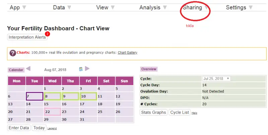Click the Interpretation Alerts button
This screenshot has height=135, width=268.
pos(27,37)
